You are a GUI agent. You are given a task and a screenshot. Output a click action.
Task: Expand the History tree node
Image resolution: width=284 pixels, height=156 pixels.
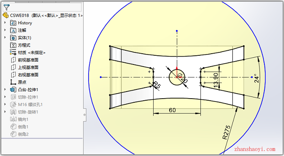coord(5,23)
